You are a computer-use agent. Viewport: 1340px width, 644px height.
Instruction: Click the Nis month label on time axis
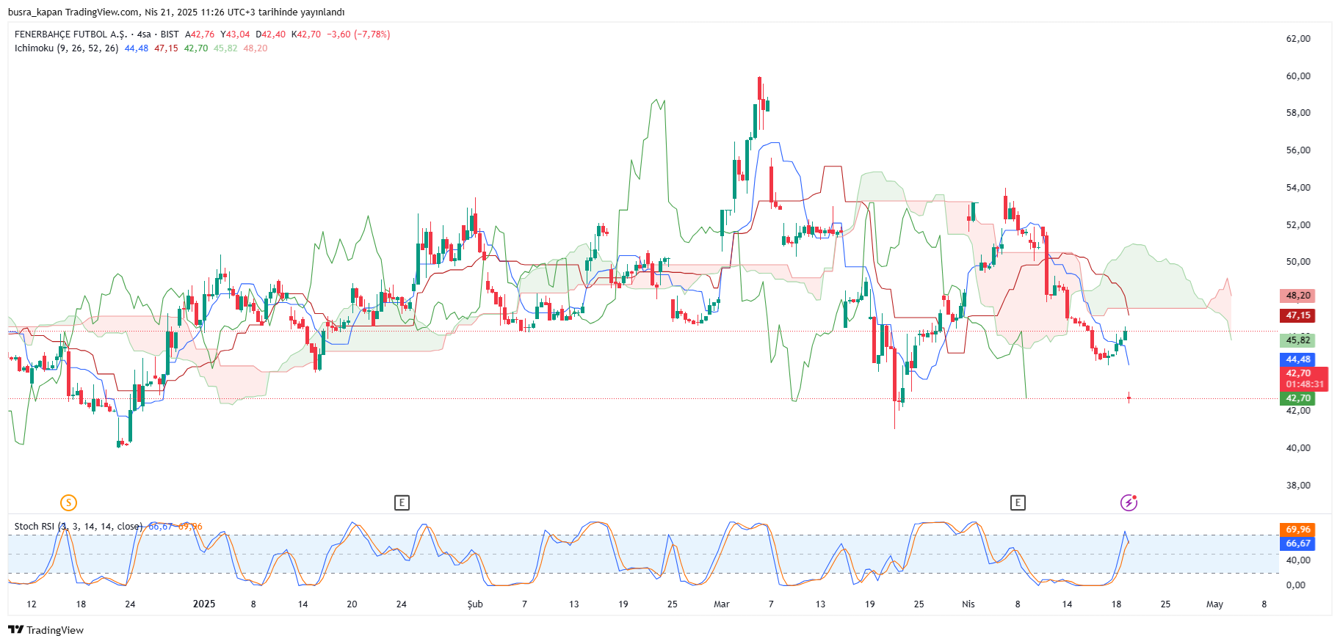coord(968,604)
